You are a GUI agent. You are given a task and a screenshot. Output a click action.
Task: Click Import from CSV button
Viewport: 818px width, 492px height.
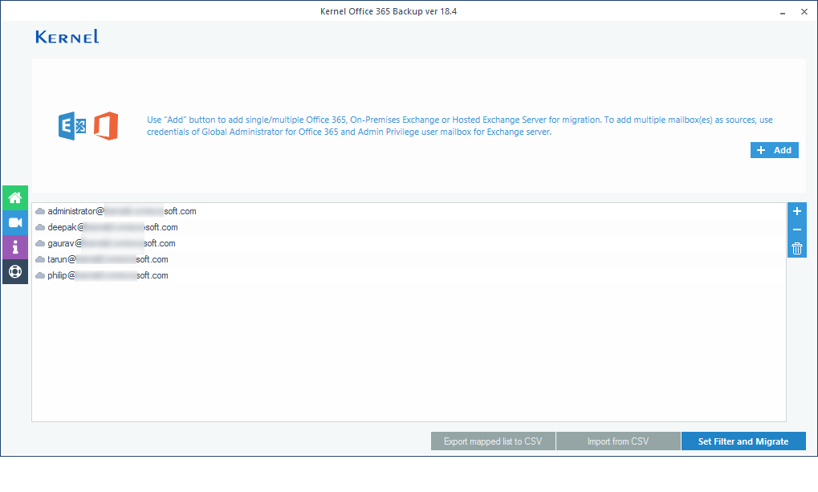[x=618, y=441]
